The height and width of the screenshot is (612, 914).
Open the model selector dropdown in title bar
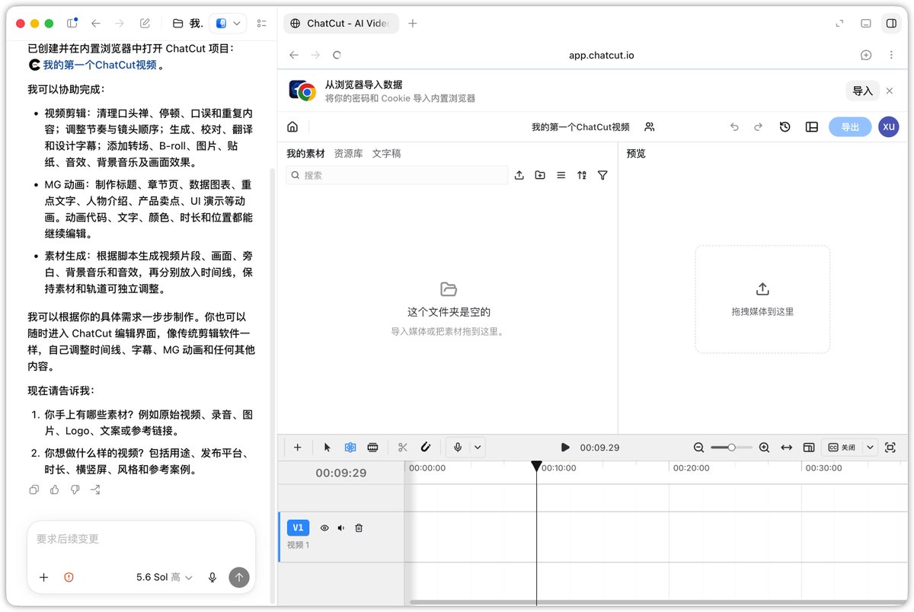tap(228, 24)
